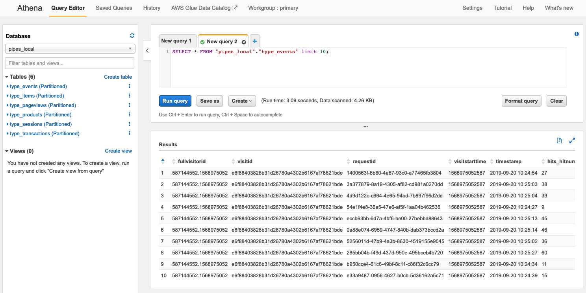Click the Format query button

point(521,101)
